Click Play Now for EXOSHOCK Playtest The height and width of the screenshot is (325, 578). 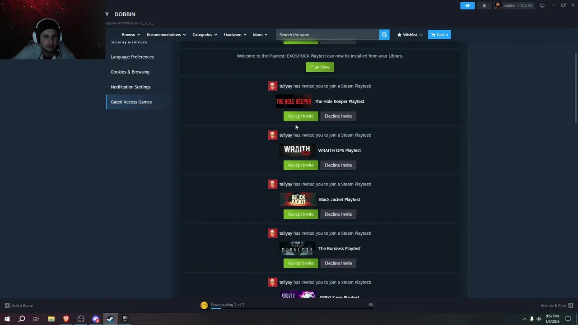[x=320, y=67]
